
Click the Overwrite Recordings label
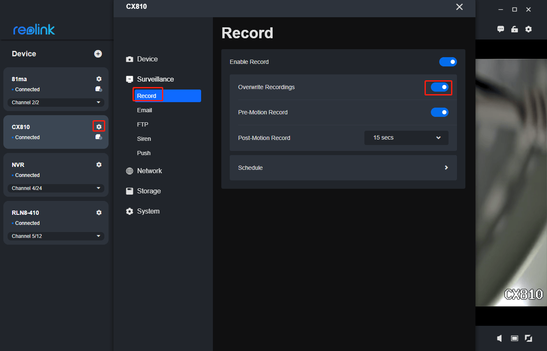[x=266, y=87]
